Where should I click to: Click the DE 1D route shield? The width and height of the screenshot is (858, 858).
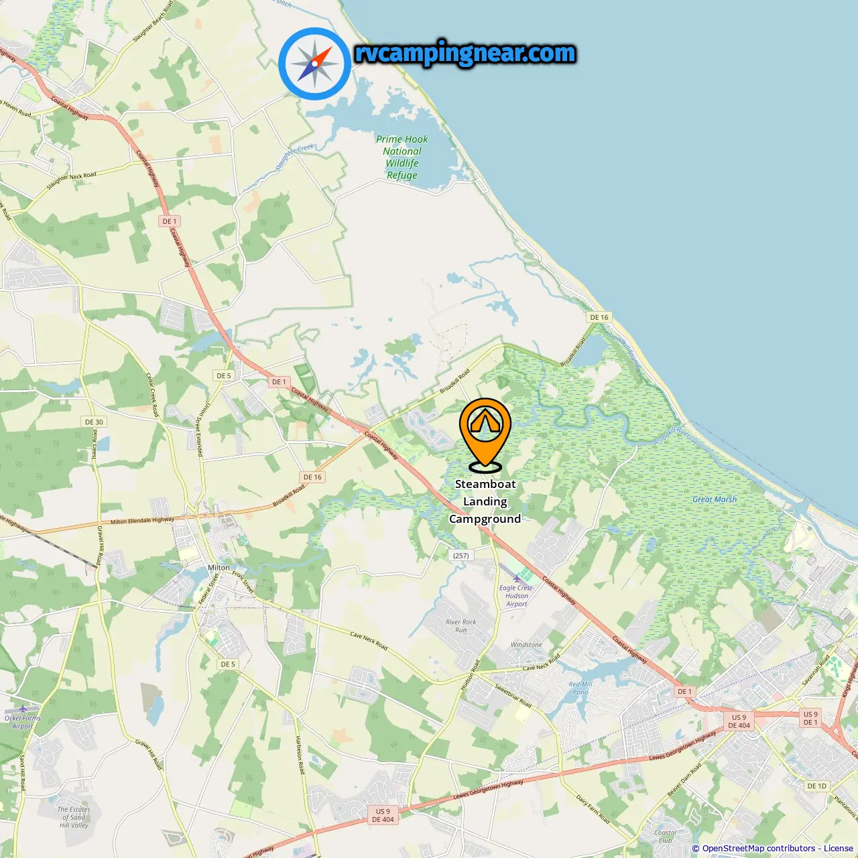pyautogui.click(x=817, y=786)
